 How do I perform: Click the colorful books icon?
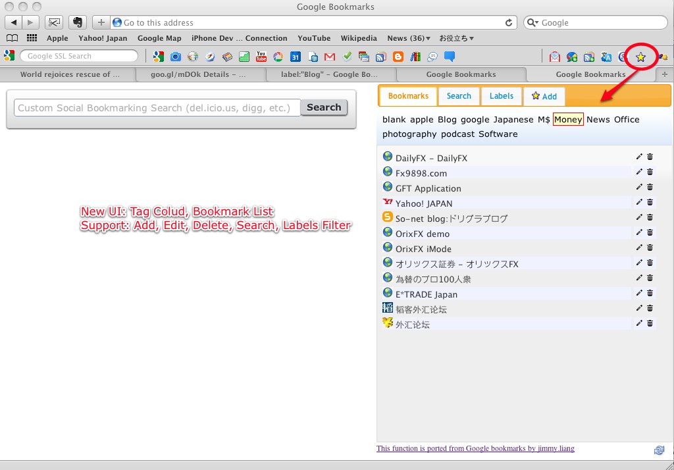click(415, 57)
